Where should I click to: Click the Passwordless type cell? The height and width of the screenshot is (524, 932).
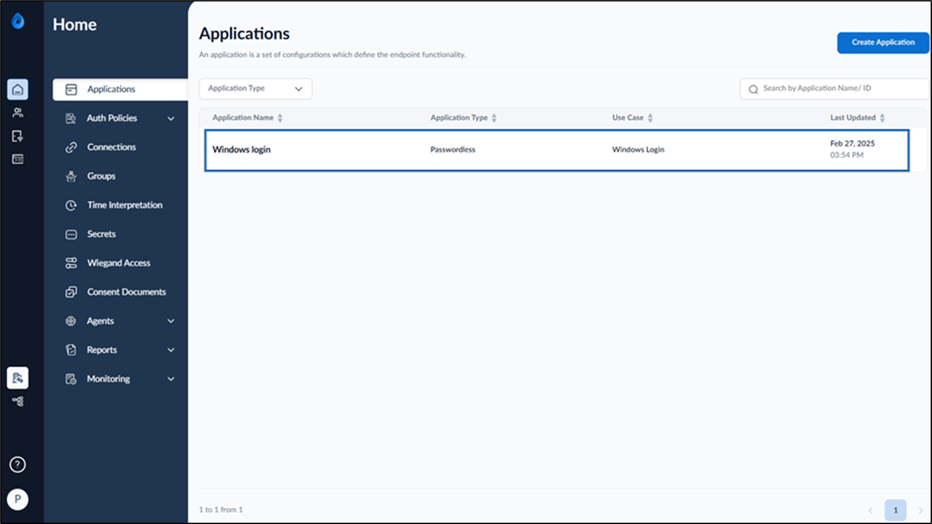(x=453, y=150)
